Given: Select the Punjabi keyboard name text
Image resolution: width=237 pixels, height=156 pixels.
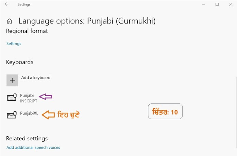Looking at the screenshot, I should (27, 96).
